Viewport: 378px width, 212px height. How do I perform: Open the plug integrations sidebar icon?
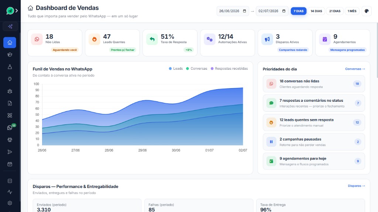(x=10, y=79)
